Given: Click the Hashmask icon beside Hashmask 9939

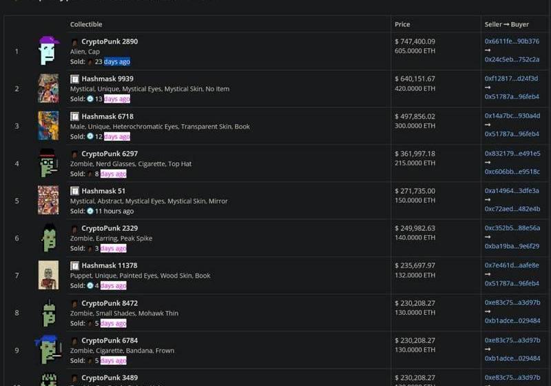Looking at the screenshot, I should (x=74, y=79).
